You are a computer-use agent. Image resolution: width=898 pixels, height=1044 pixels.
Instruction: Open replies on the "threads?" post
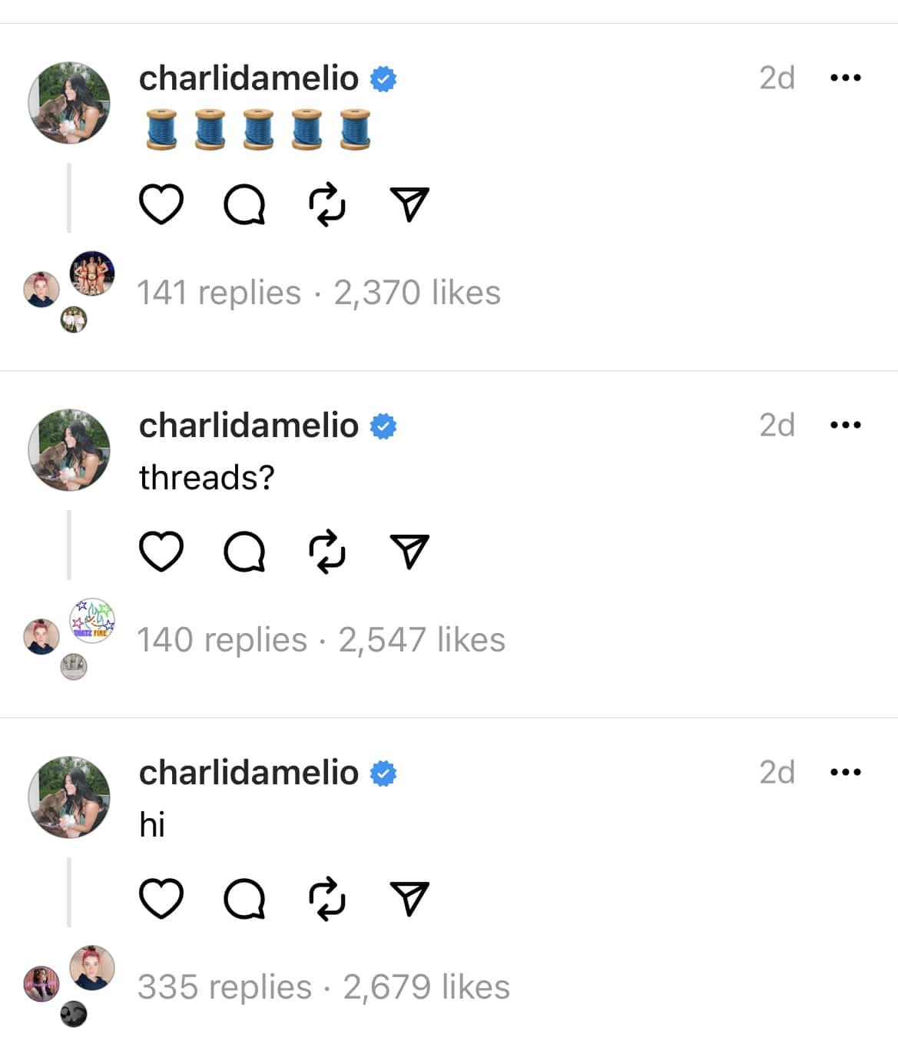click(244, 549)
